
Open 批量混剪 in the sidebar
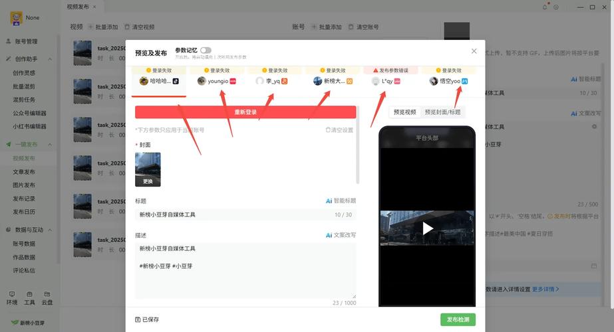click(x=24, y=86)
